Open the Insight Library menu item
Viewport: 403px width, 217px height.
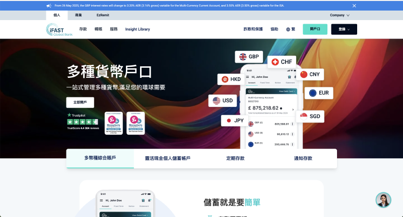(x=138, y=29)
